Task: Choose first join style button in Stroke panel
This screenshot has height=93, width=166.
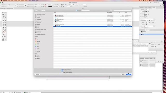Action: pos(145,15)
